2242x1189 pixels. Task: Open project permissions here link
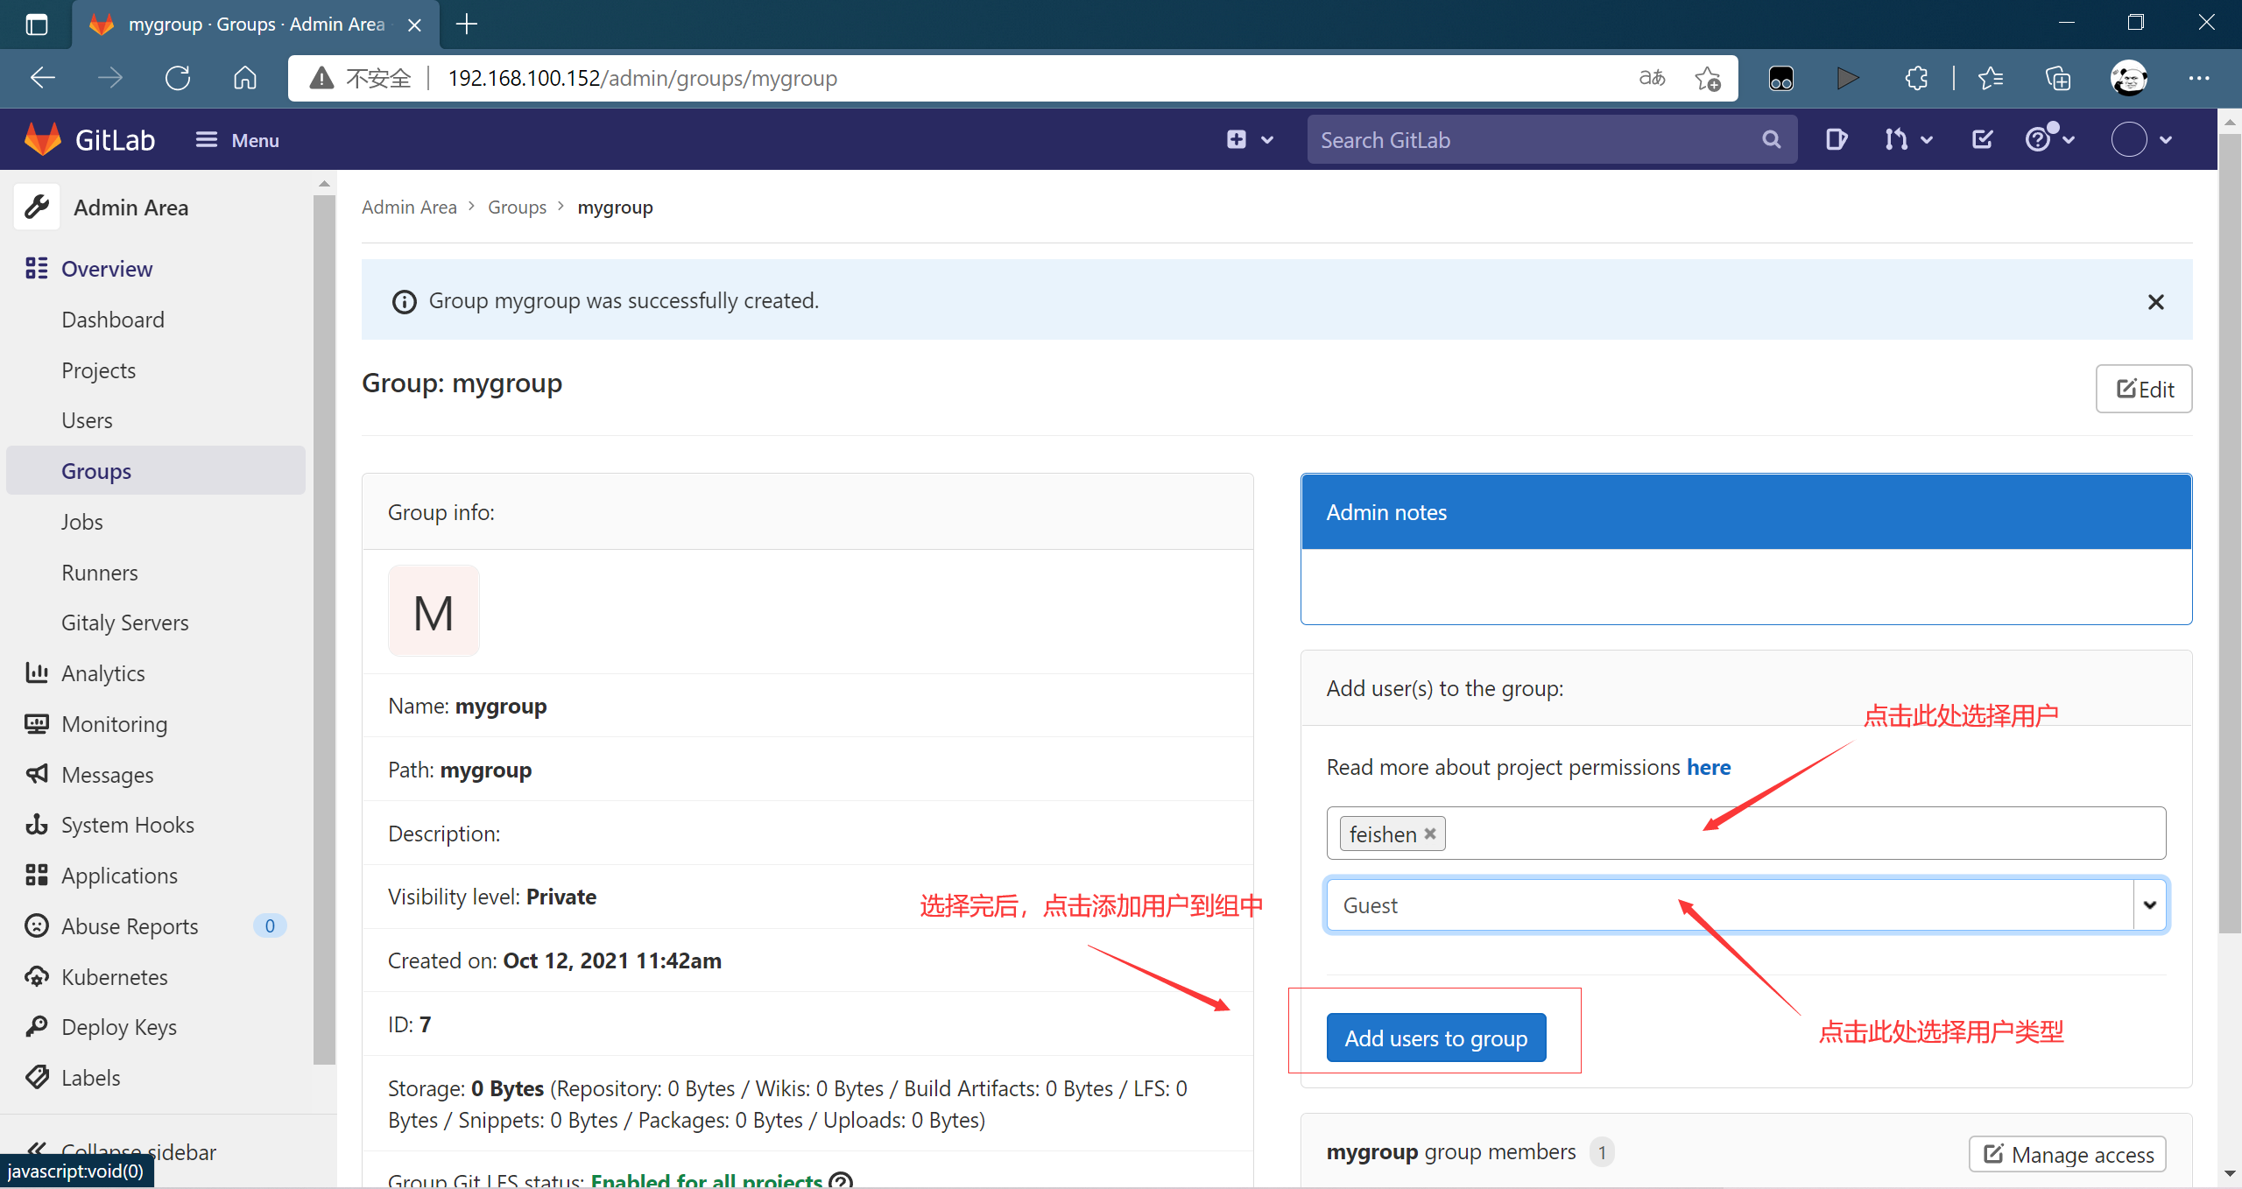click(x=1708, y=767)
